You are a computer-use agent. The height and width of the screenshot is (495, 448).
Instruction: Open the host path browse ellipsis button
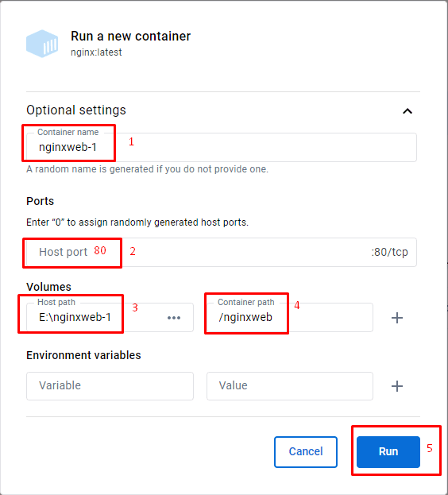pos(174,318)
